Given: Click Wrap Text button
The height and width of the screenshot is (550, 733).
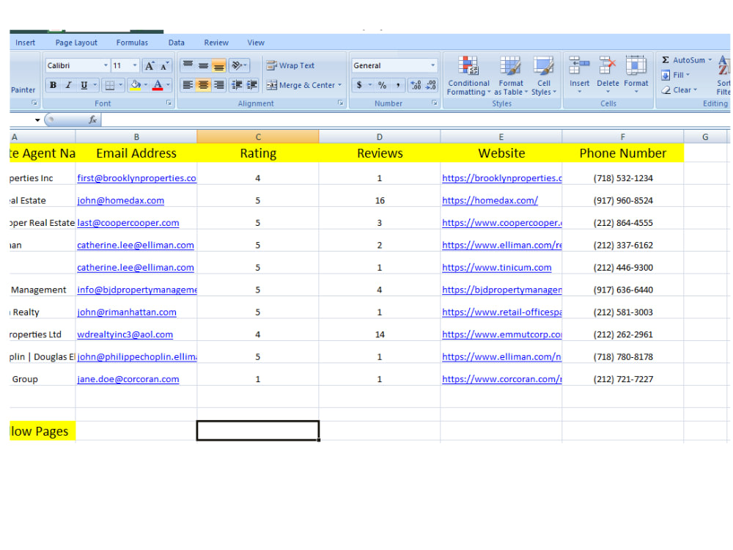Looking at the screenshot, I should (x=290, y=65).
